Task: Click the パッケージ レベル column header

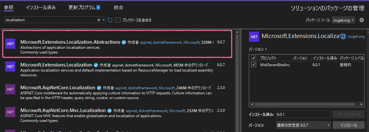Action: click(x=352, y=58)
